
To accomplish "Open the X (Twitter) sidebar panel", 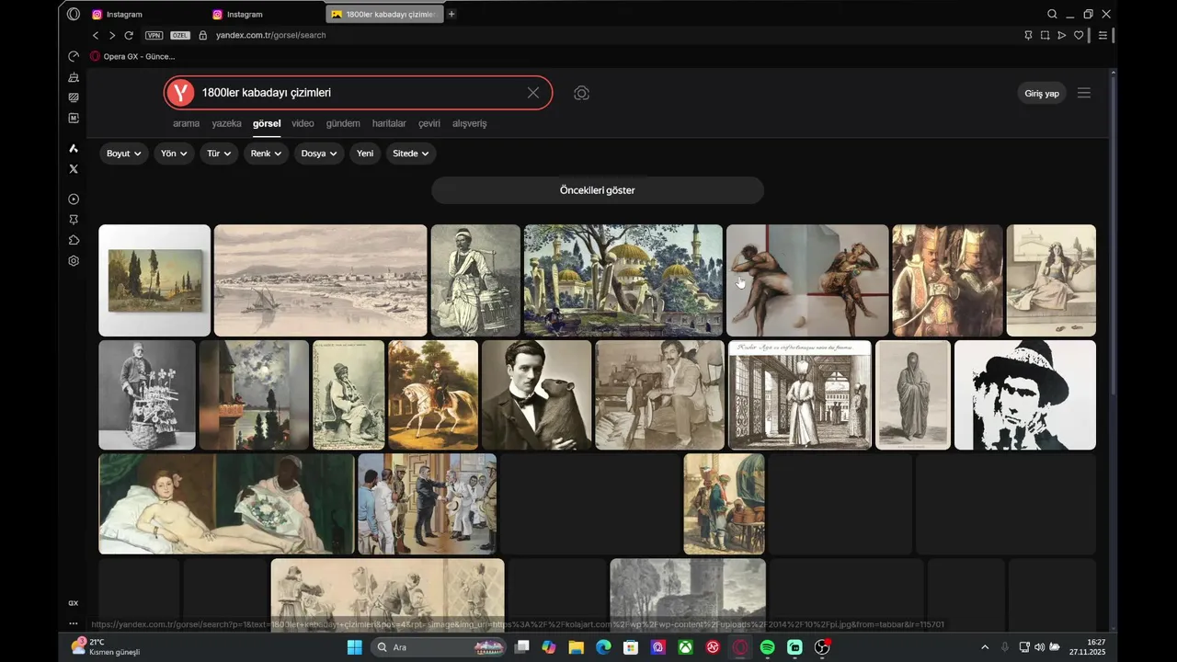I will click(x=74, y=168).
